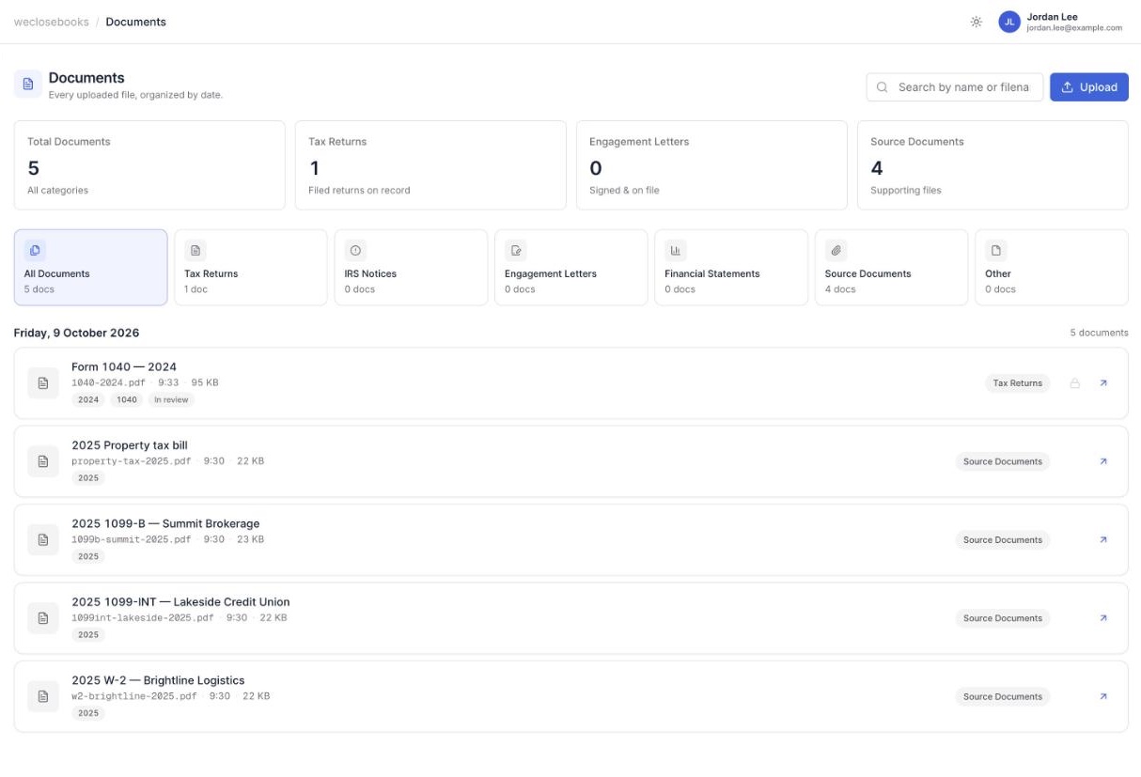This screenshot has height=777, width=1141.
Task: Open the 1099-B Summit Brokerage arrow icon
Action: click(x=1103, y=540)
